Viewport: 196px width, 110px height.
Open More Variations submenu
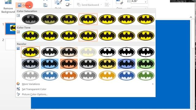[85, 84]
